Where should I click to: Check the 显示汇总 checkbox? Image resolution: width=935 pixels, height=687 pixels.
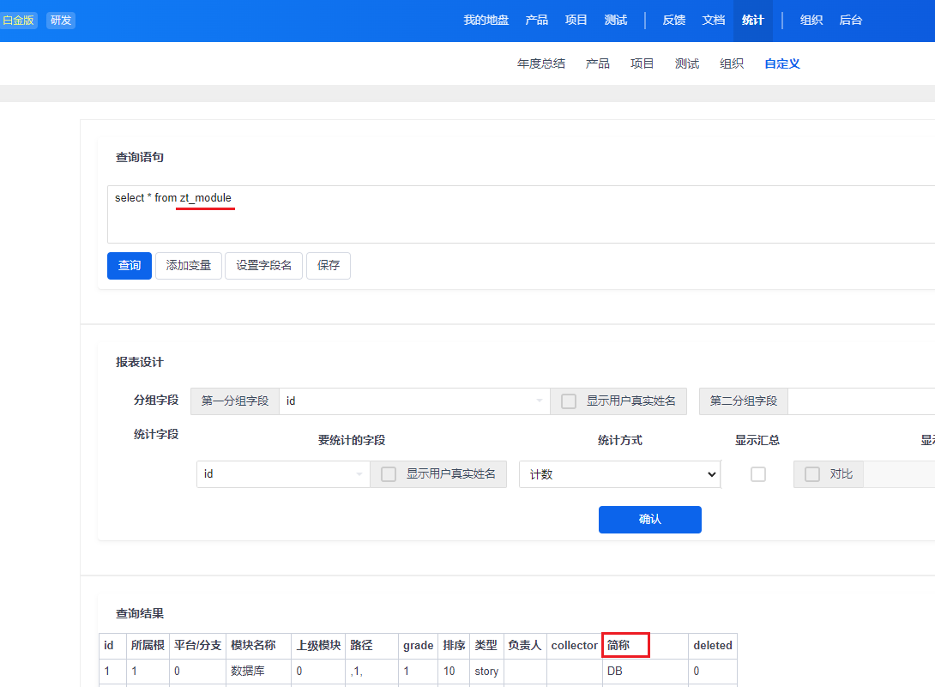(758, 474)
